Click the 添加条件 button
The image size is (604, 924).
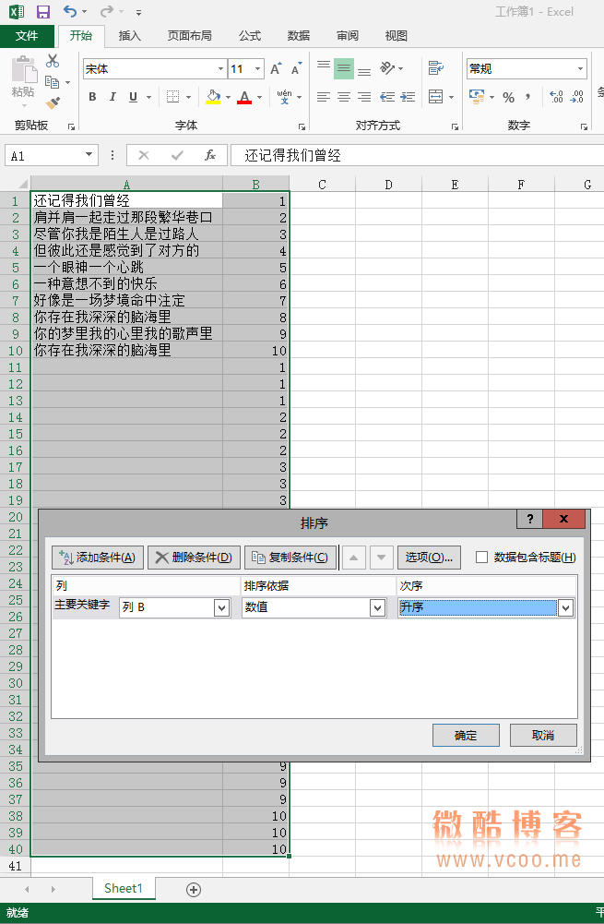click(x=98, y=557)
